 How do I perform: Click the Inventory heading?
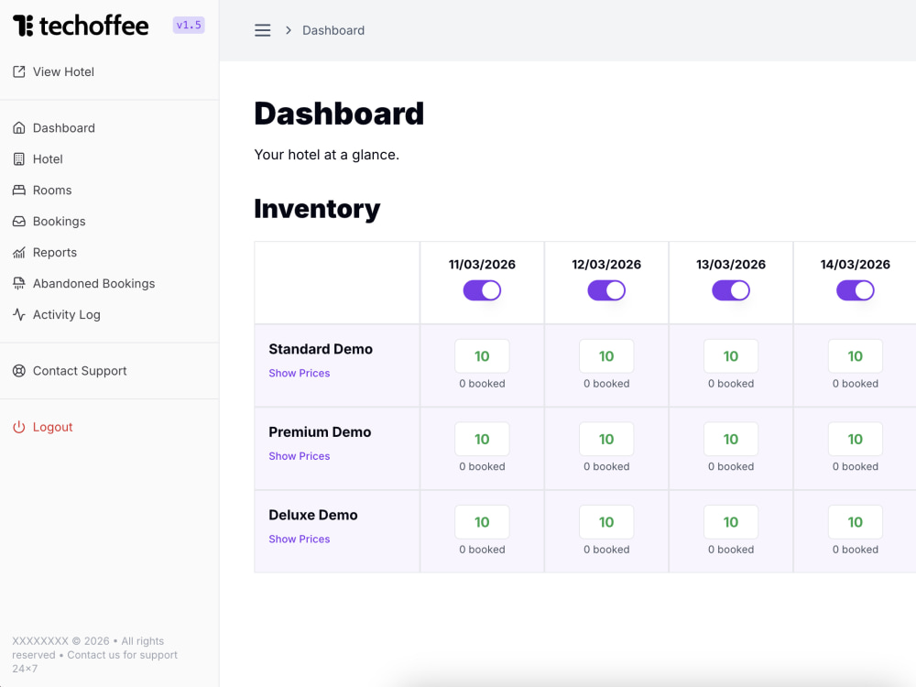317,209
